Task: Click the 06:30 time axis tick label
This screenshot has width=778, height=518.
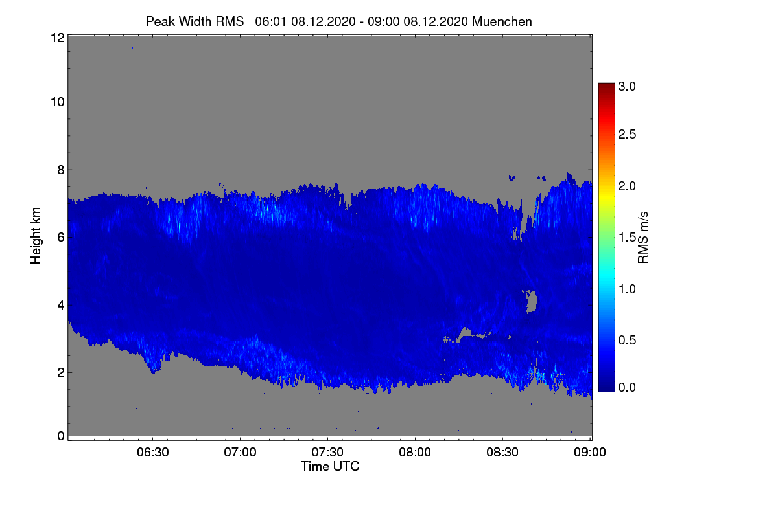Action: tap(153, 453)
